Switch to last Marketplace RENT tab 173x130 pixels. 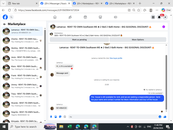point(120,3)
